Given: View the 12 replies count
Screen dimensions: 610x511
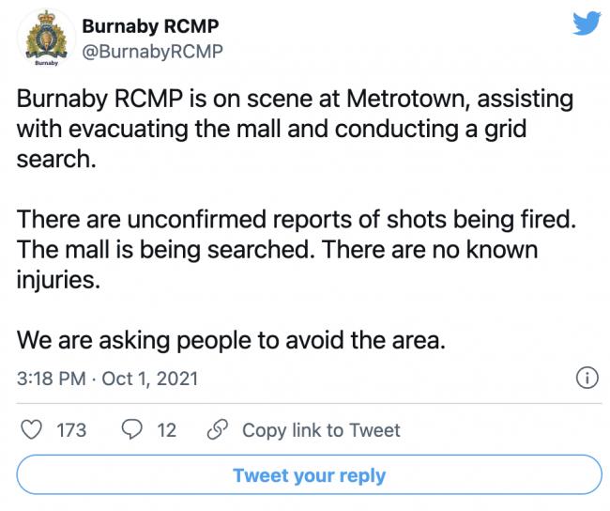Looking at the screenshot, I should tap(166, 430).
